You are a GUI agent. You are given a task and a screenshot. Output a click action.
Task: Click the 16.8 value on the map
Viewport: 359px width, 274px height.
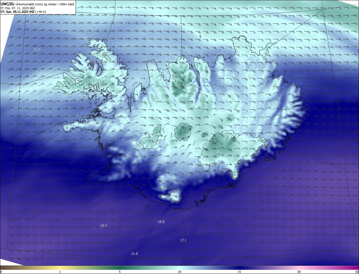coord(134,254)
